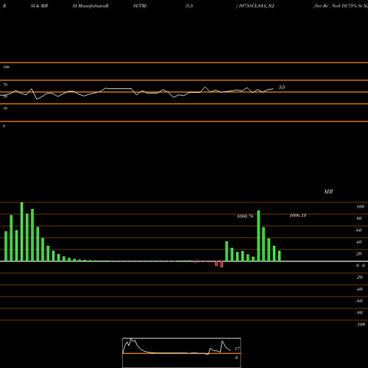The image size is (368, 368).
Task: Click the MR axis label -80
Action: [x=359, y=313]
